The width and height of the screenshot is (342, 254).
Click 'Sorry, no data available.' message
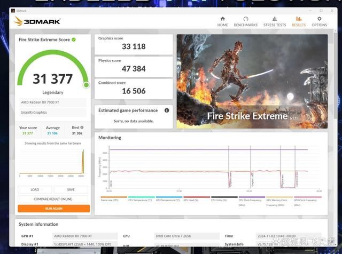134,121
